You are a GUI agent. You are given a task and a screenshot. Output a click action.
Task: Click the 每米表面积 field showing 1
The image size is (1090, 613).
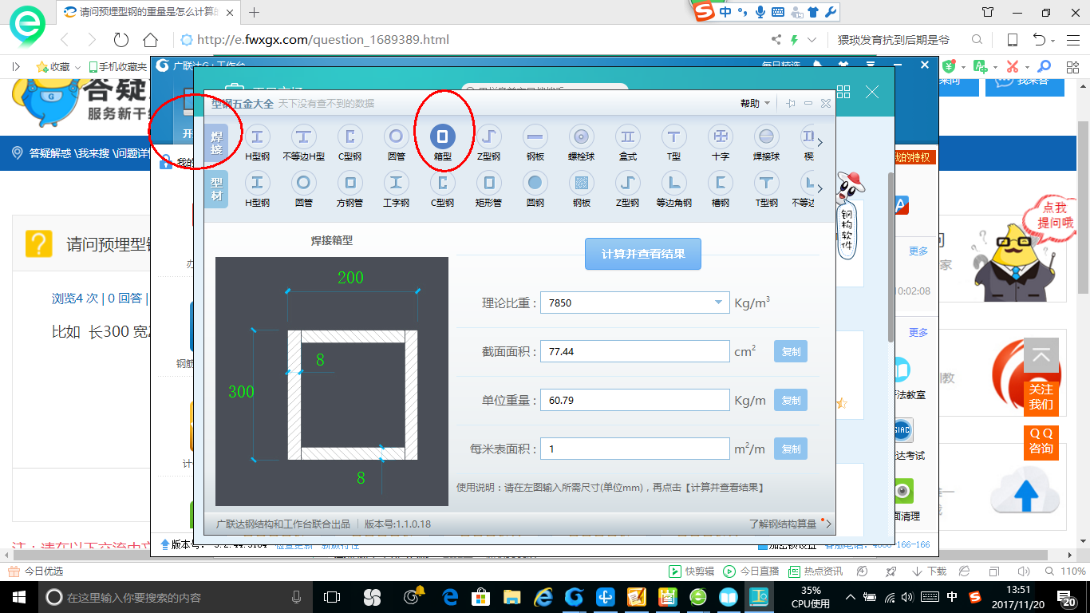coord(635,449)
